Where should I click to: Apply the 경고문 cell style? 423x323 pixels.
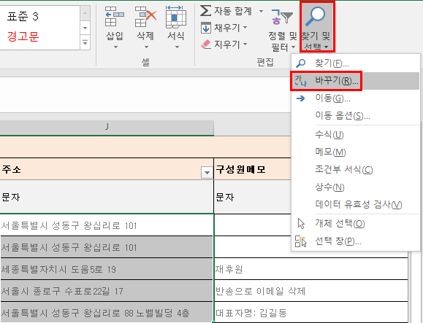[x=23, y=36]
